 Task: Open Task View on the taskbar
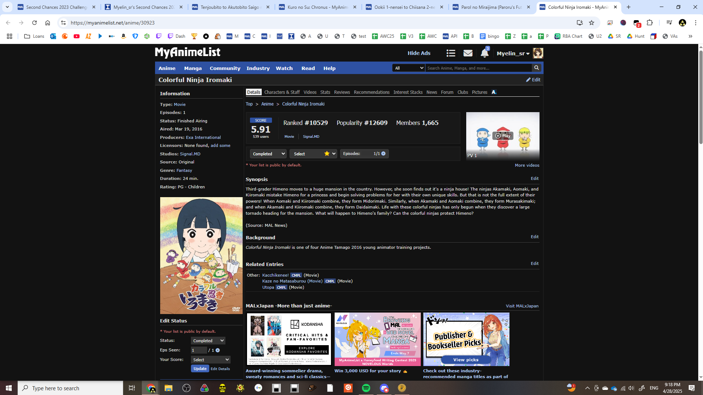pyautogui.click(x=132, y=388)
